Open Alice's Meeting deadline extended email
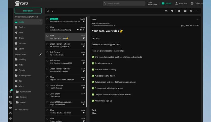The image size is (211, 122). click(66, 111)
